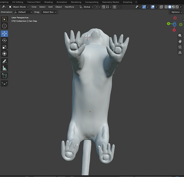Switch to the UV Editing workspace tab

coord(18,2)
